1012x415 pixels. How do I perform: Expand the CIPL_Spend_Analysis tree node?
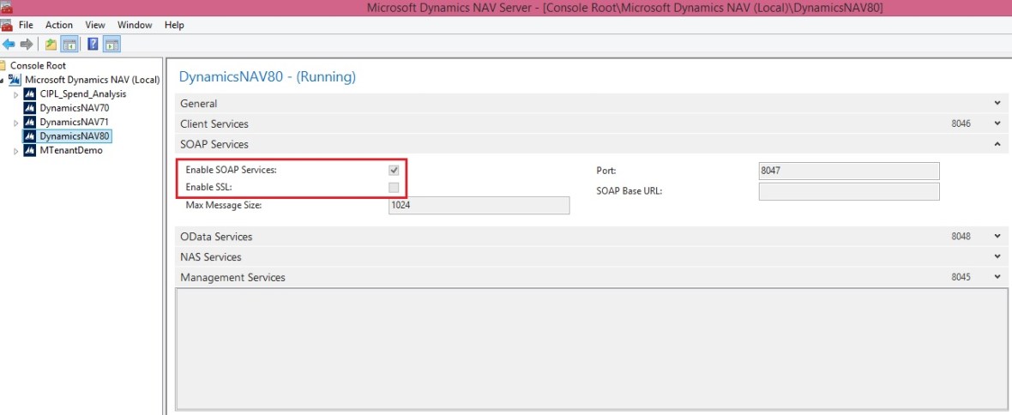coord(16,94)
